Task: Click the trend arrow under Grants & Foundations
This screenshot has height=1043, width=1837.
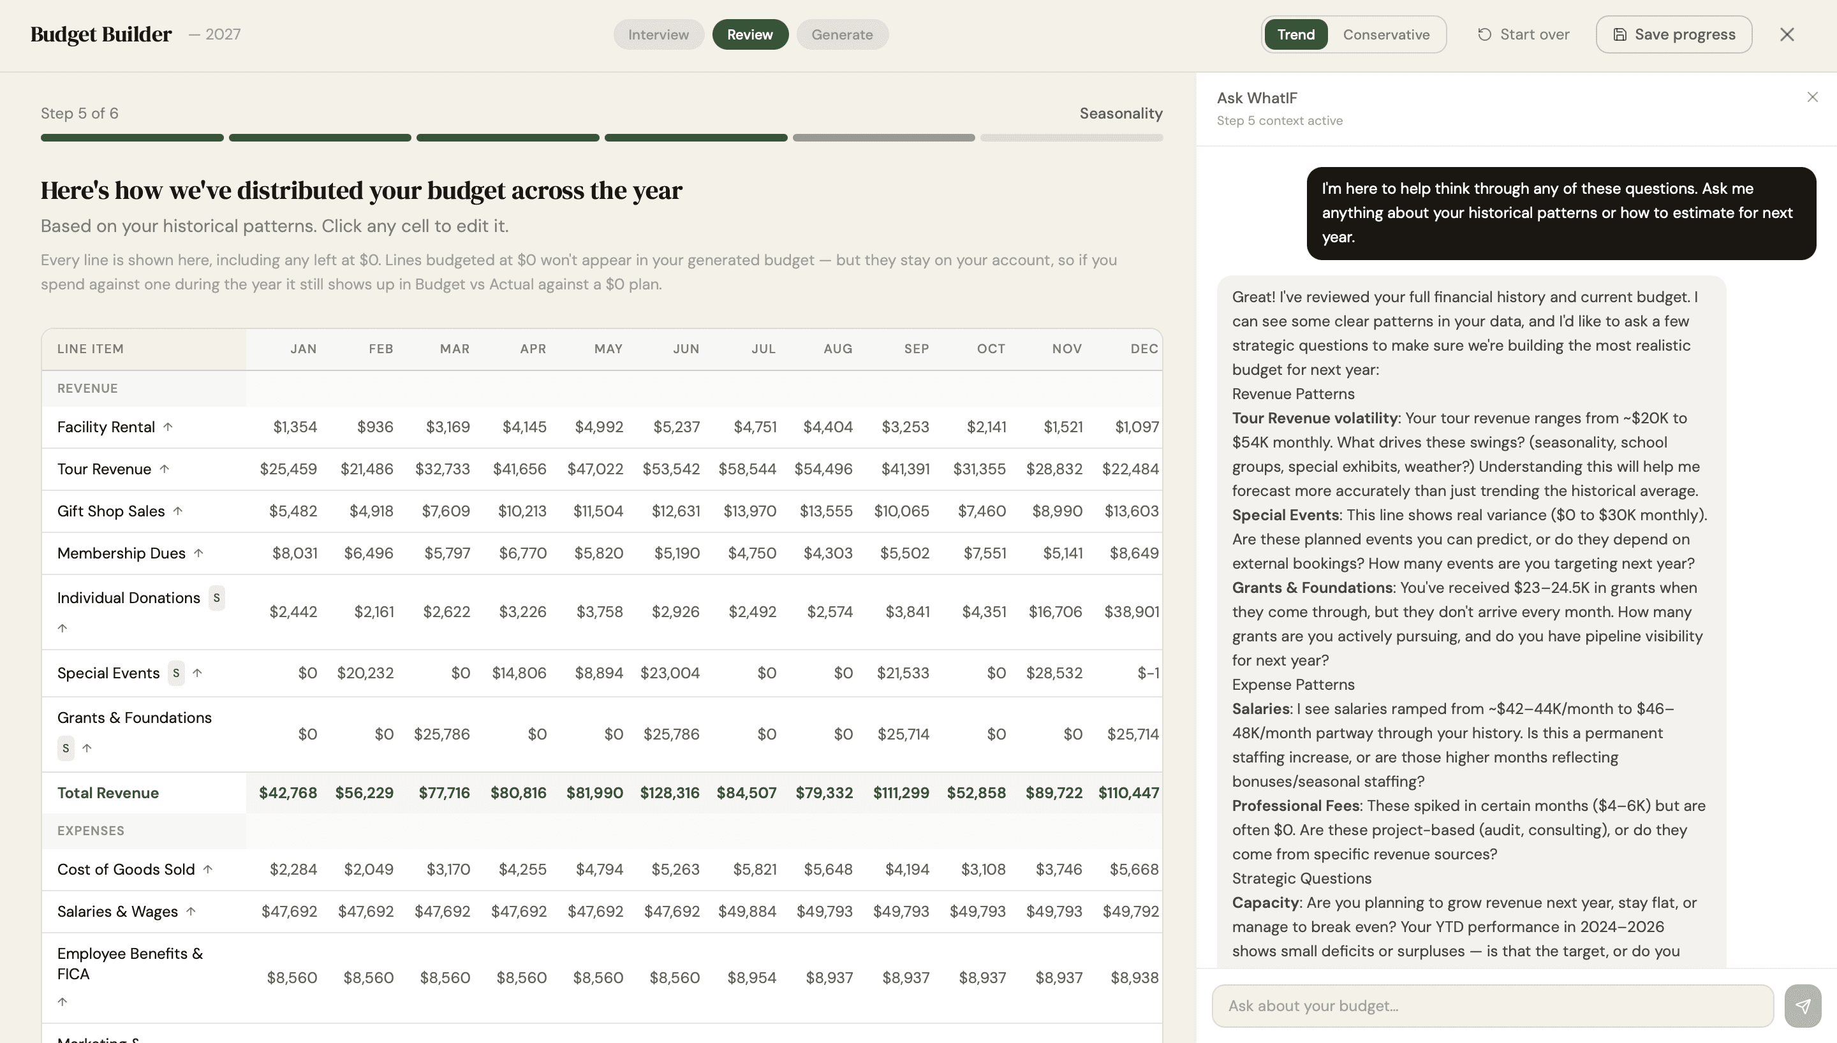Action: [87, 748]
